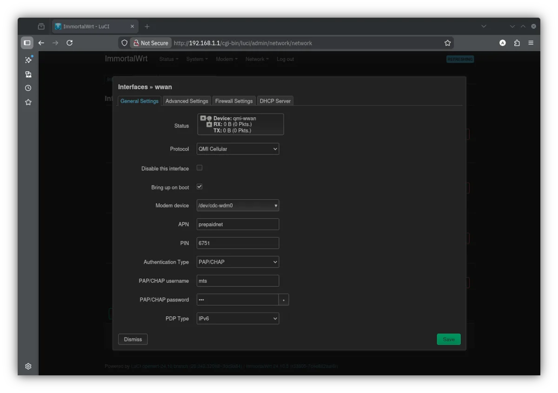Click the sidebar bookmarks star icon
The height and width of the screenshot is (393, 558).
click(28, 102)
